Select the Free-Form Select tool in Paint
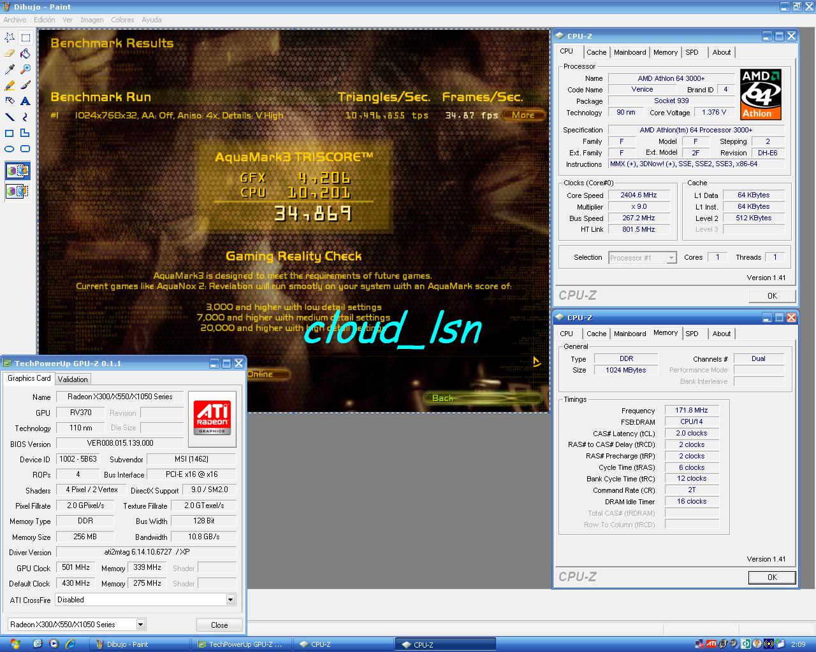816x652 pixels. tap(10, 38)
